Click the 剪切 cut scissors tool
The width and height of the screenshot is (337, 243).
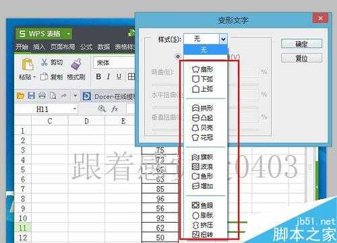52,62
